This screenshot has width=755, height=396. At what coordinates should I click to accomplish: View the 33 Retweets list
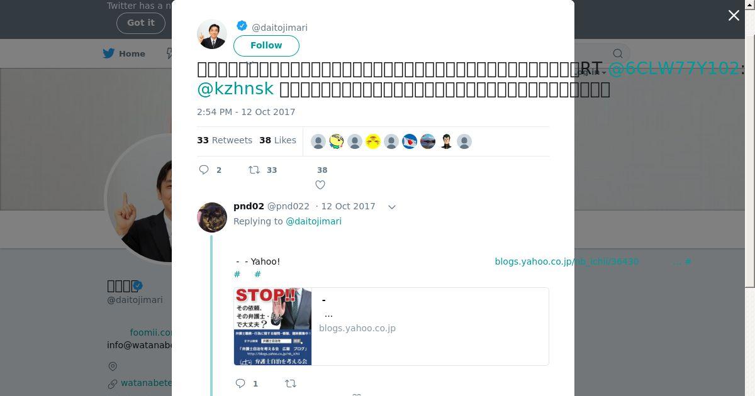point(225,140)
